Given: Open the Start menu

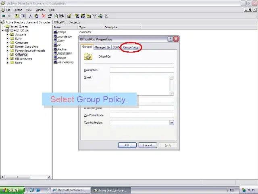Looking at the screenshot, I should tap(12, 190).
